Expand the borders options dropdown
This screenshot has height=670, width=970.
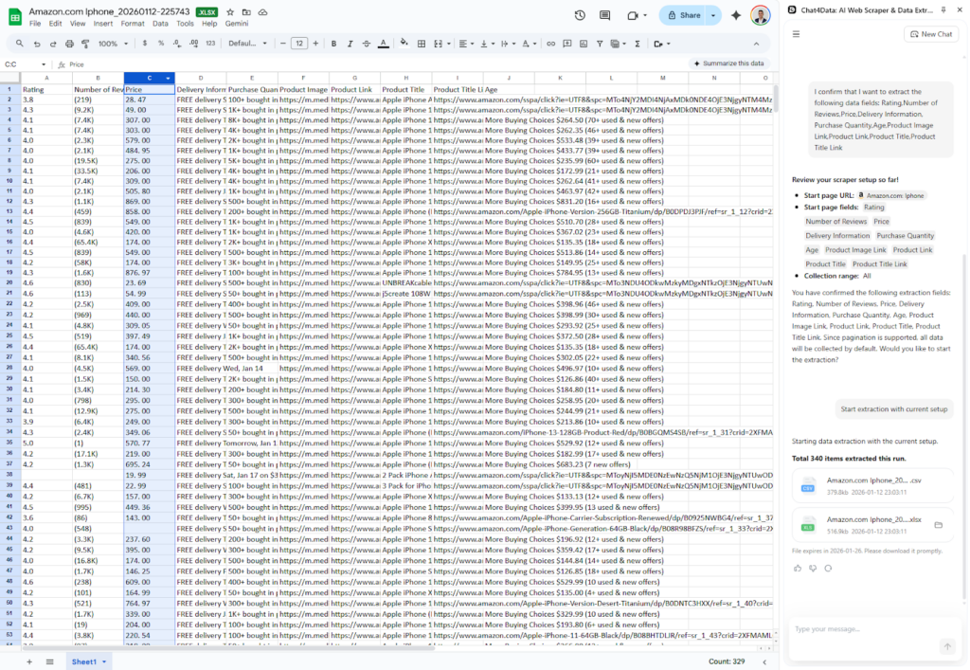(422, 44)
